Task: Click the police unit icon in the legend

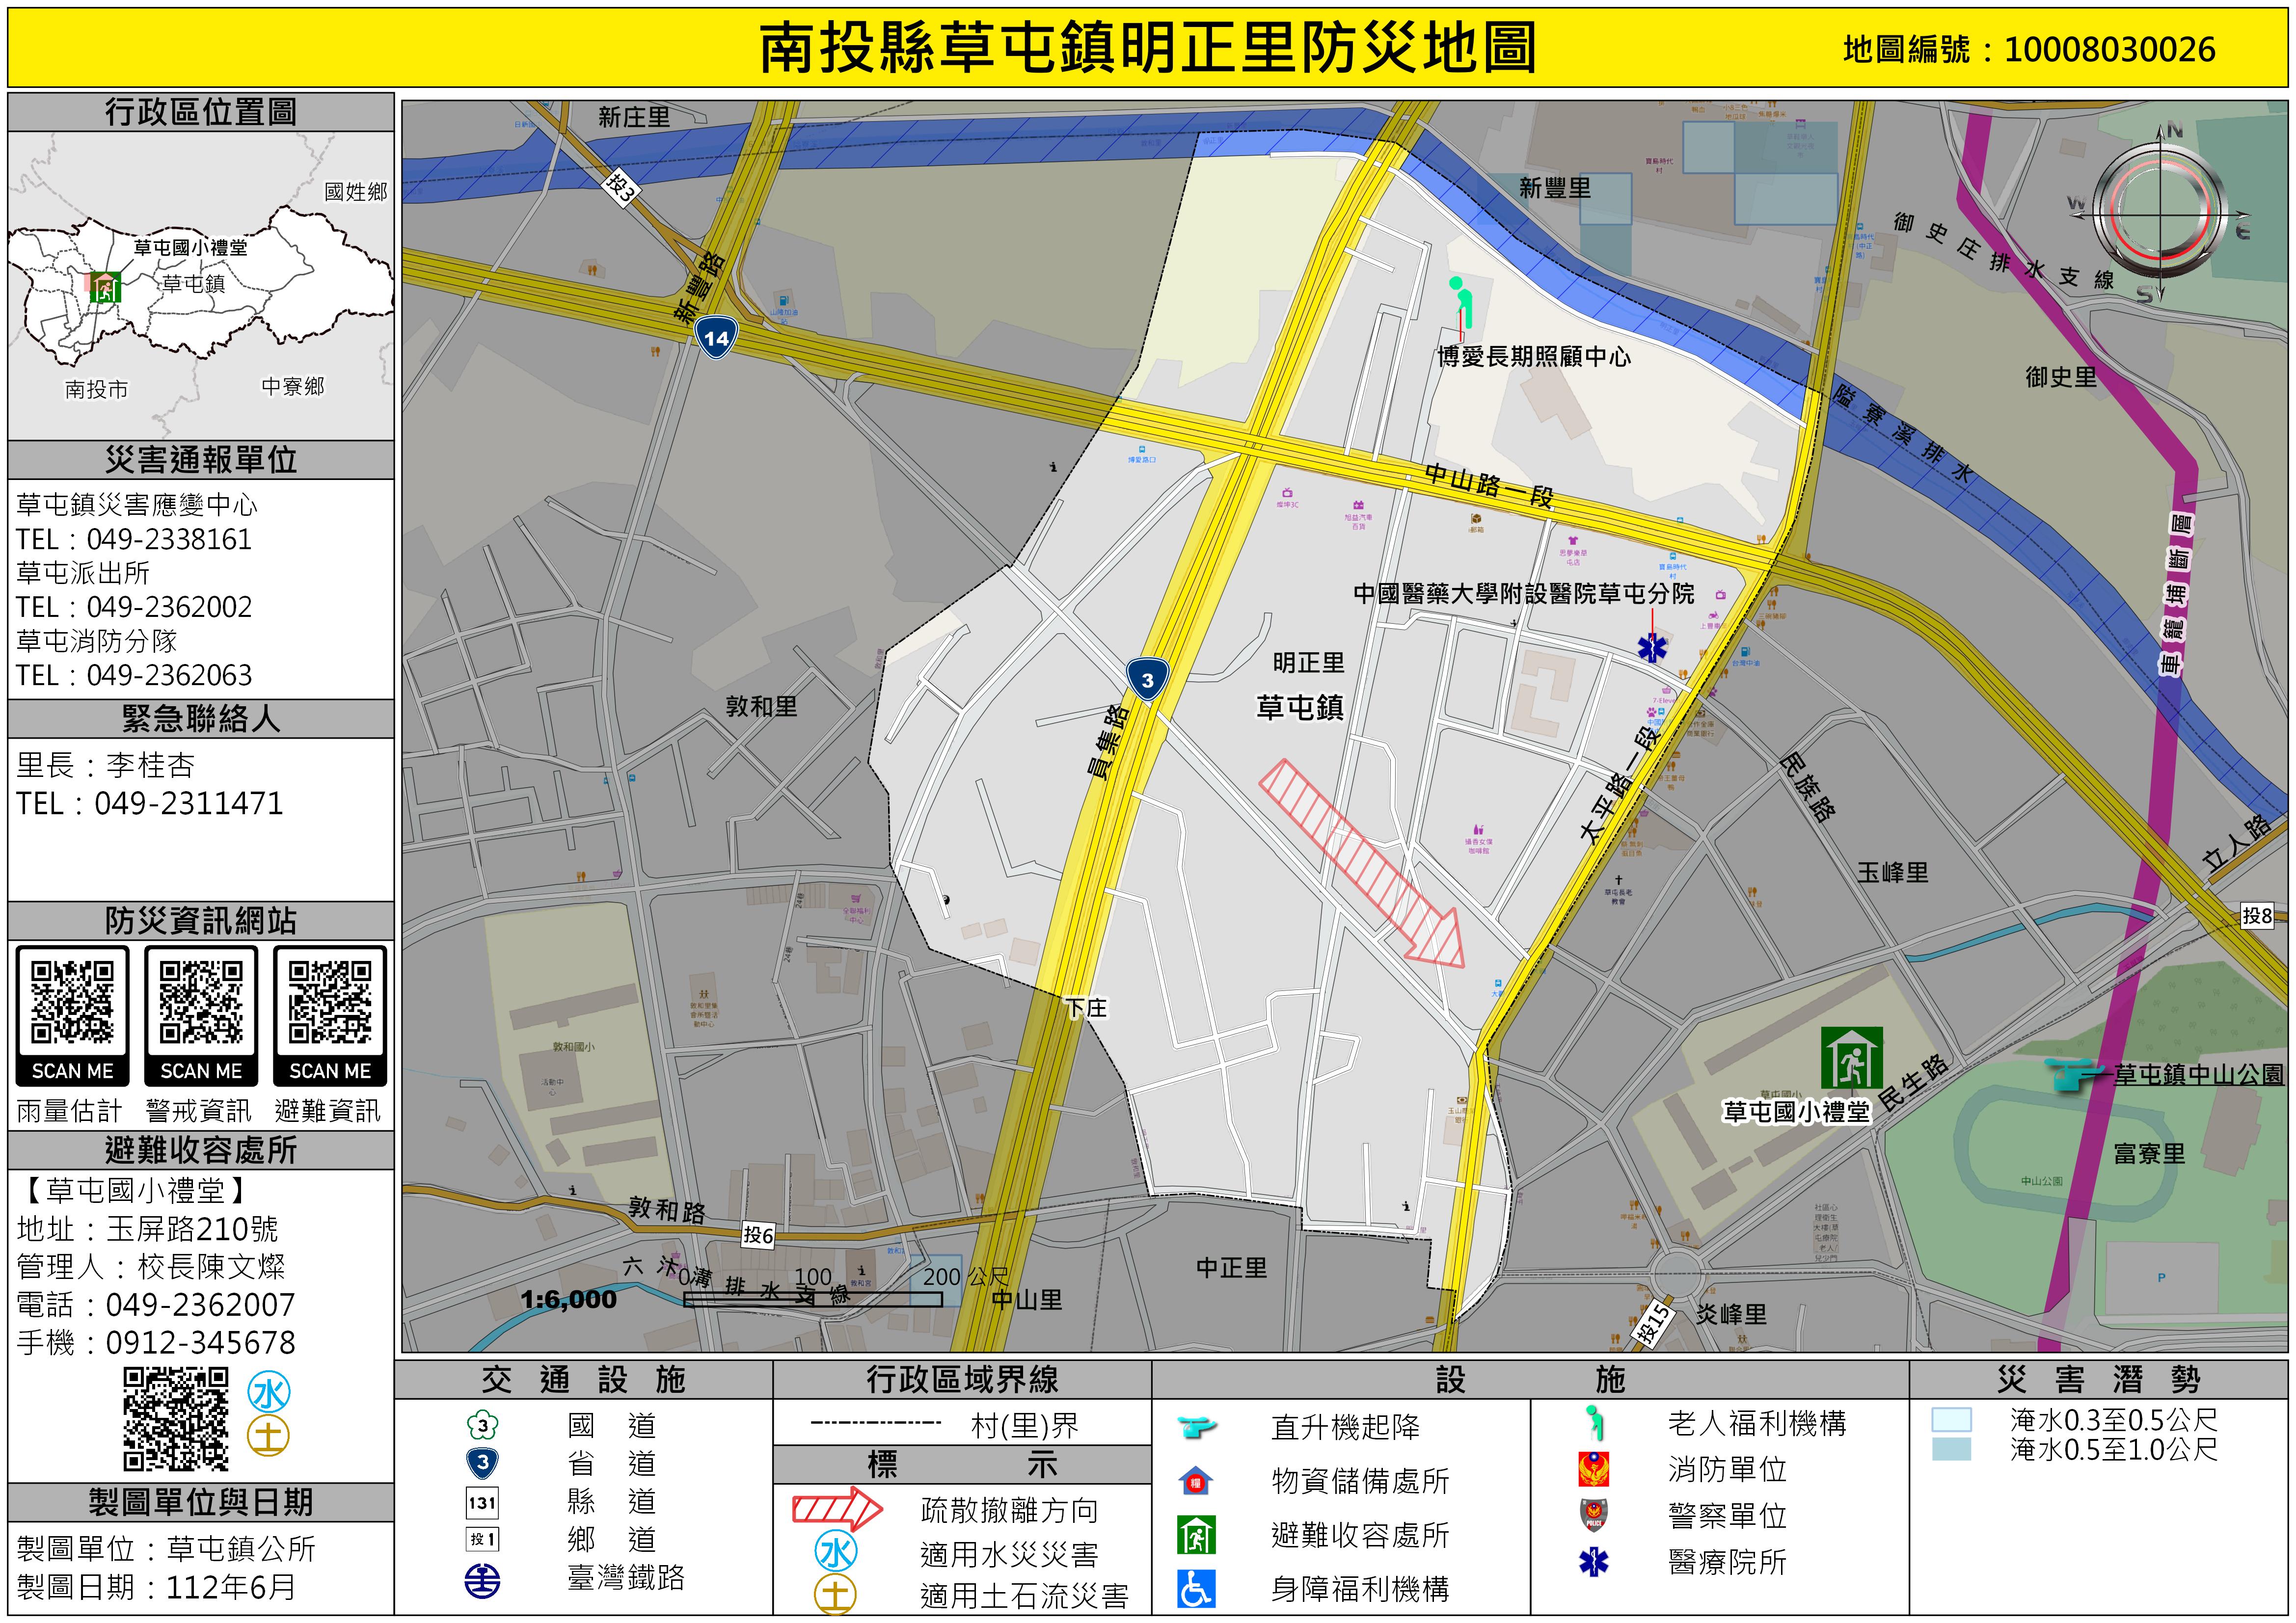Action: coord(1594,1515)
